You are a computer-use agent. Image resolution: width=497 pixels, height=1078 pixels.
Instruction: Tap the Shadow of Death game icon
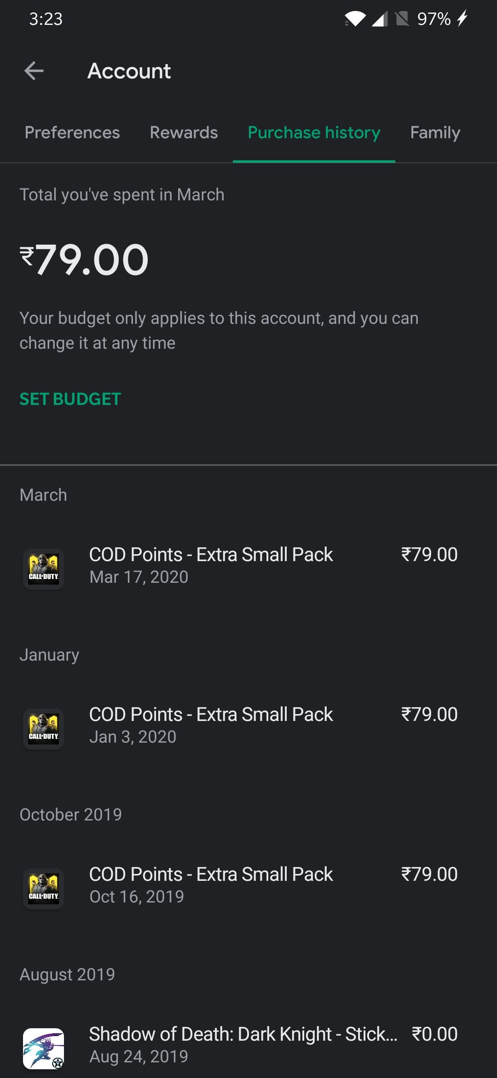pos(44,1049)
